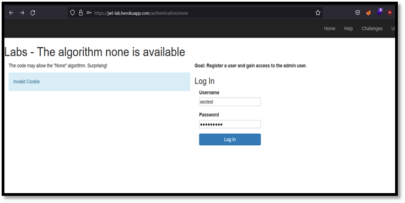Click the Password input field
Image resolution: width=405 pixels, height=203 pixels.
230,124
